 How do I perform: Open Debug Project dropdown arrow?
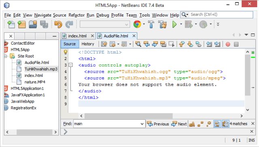(x=196, y=24)
